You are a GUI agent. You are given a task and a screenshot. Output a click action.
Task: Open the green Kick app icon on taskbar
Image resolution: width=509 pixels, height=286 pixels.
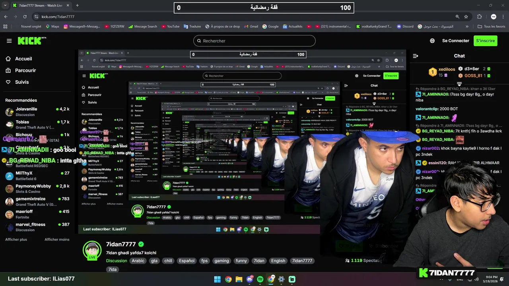point(292,279)
